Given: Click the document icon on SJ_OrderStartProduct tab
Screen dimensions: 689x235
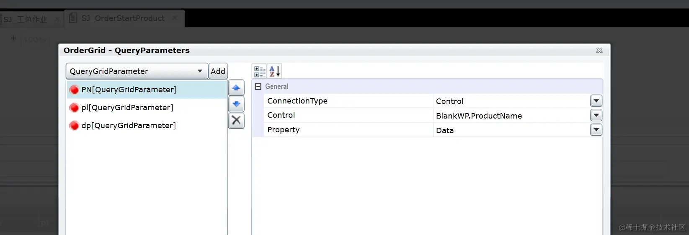Looking at the screenshot, I should (73, 18).
